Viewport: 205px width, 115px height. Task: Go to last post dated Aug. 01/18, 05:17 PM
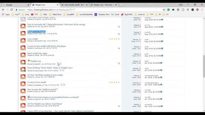162,34
